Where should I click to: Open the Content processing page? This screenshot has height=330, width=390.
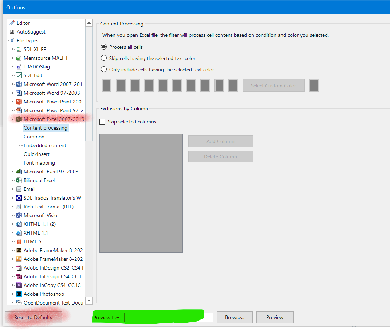coord(46,128)
